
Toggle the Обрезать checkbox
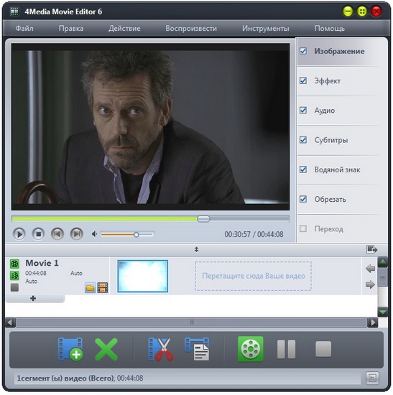(x=303, y=199)
